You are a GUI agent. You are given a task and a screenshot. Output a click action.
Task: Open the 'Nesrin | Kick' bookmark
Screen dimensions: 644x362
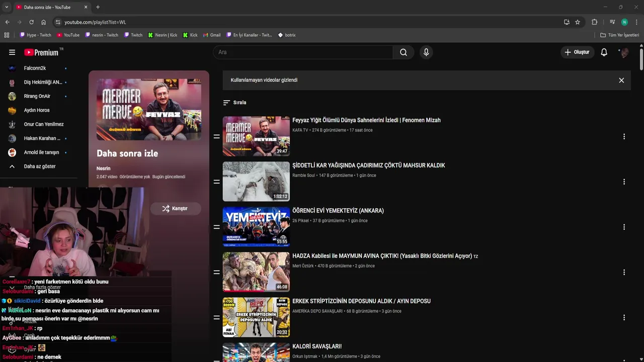click(x=163, y=35)
